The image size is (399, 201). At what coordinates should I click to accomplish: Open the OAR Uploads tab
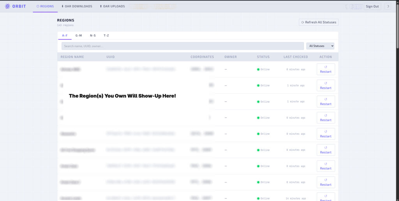pos(112,6)
